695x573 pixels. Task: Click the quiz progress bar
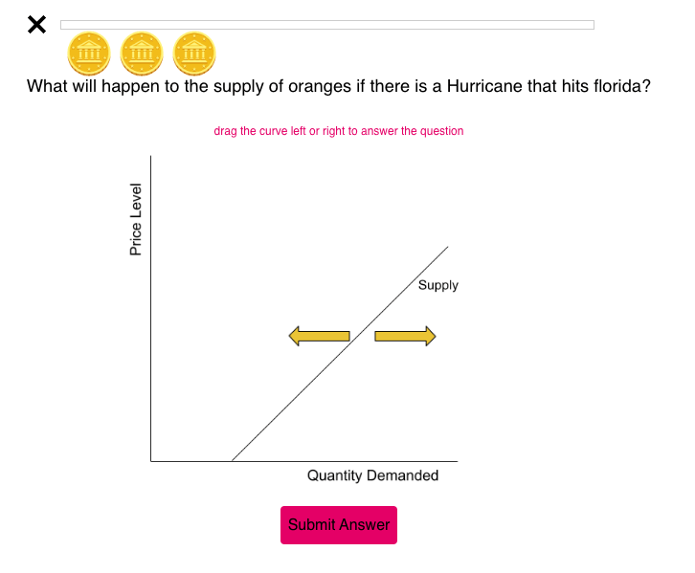326,25
